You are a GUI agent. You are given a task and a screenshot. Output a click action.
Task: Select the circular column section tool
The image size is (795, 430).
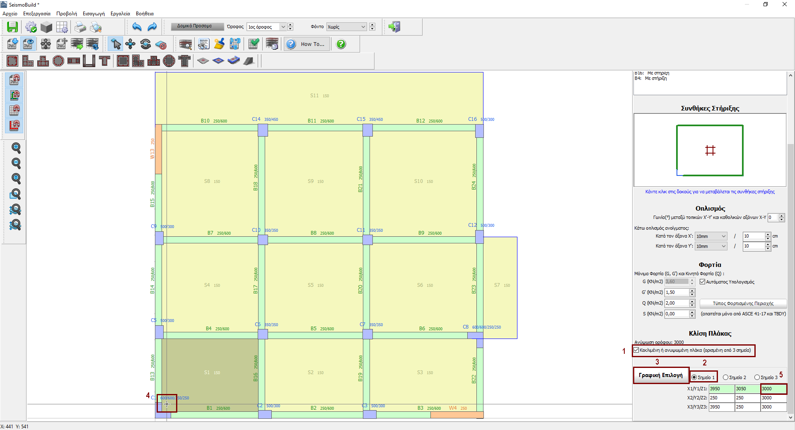click(x=58, y=61)
